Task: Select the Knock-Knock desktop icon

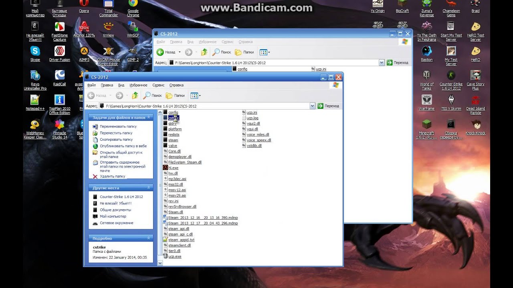Action: [476, 127]
